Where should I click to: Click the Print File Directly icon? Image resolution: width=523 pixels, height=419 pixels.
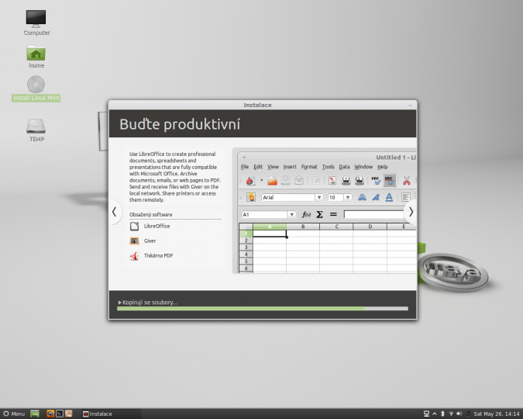pos(346,181)
